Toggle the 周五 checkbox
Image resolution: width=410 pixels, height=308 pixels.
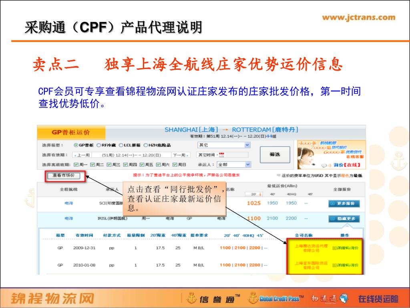pyautogui.click(x=142, y=164)
